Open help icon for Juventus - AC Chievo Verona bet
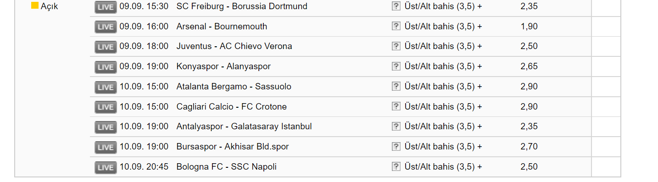 click(x=396, y=46)
